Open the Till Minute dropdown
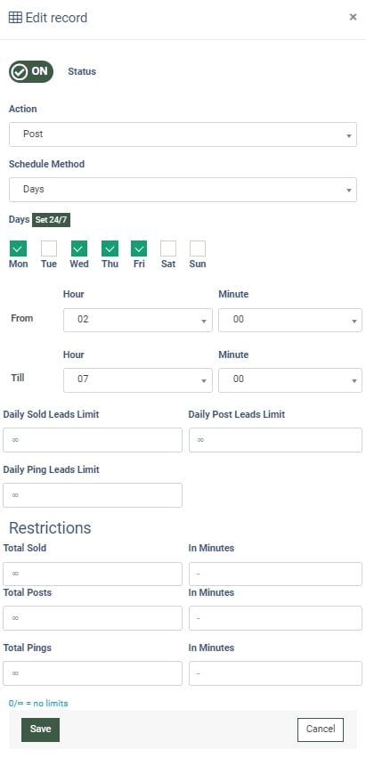Viewport: 366px width, 758px height. click(x=290, y=380)
